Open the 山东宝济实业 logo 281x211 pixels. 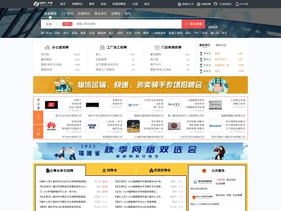click(x=174, y=126)
